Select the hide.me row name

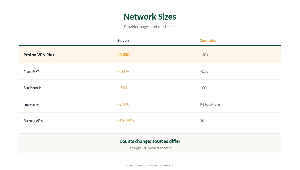pyautogui.click(x=31, y=104)
